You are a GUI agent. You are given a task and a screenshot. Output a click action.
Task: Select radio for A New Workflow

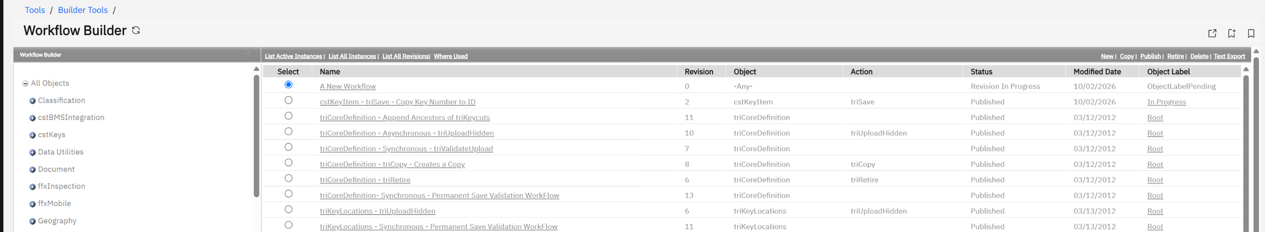coord(288,85)
